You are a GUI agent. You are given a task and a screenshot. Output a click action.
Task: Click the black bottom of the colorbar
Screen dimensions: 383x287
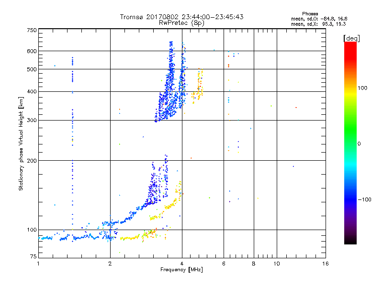350,241
